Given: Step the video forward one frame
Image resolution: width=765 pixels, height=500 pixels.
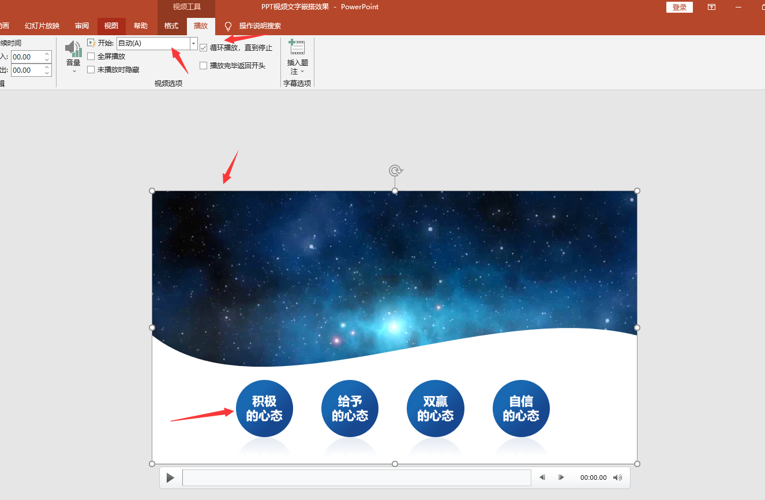Looking at the screenshot, I should (x=561, y=477).
